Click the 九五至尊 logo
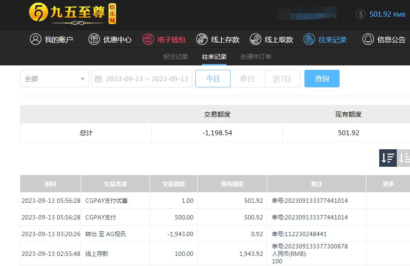Screen dimensions: 410x266 [x=73, y=14]
